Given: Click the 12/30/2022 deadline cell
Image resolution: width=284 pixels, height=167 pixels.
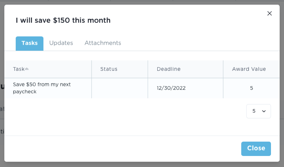Looking at the screenshot, I should coord(171,88).
